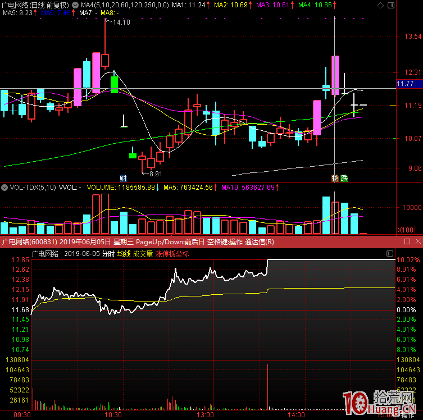Click the 09:30 time axis label
Screen dimensions: 423x420
[22, 414]
